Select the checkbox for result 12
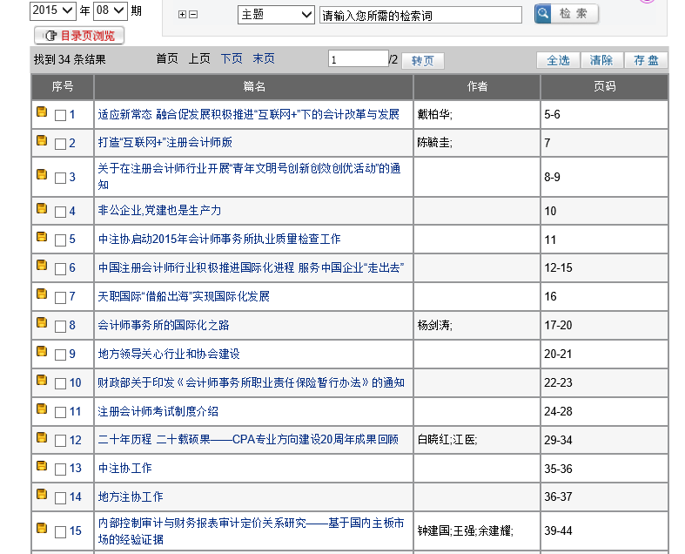The image size is (685, 554). click(60, 441)
